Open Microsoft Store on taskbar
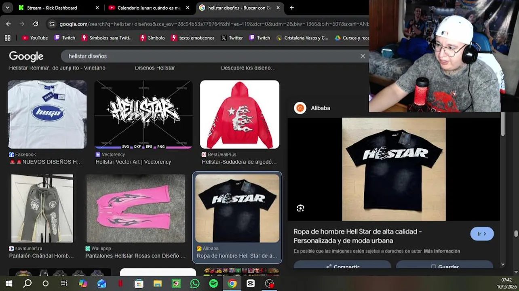519x291 pixels. pos(139,284)
